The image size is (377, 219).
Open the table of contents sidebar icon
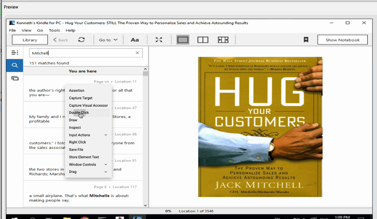pyautogui.click(x=15, y=53)
